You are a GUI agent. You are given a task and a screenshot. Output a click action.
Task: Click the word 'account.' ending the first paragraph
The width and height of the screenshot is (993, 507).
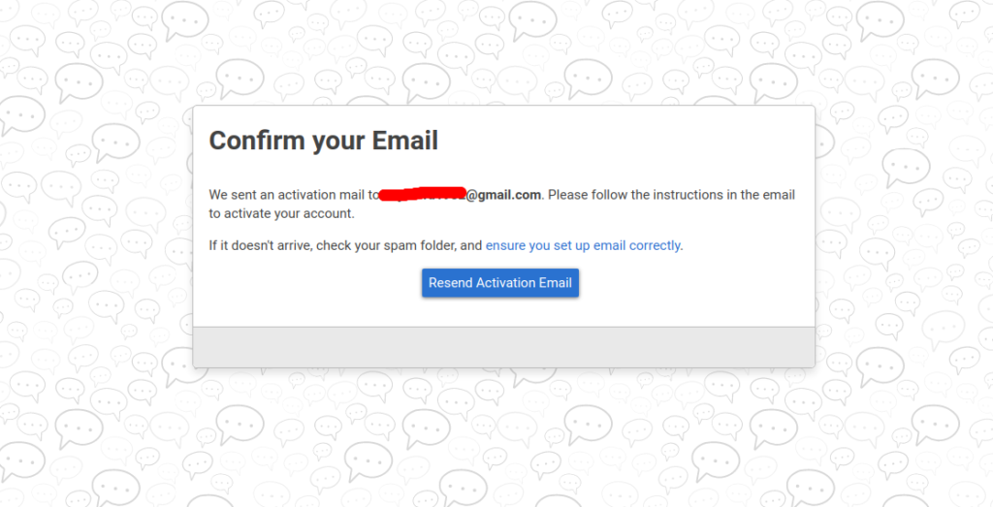pyautogui.click(x=329, y=214)
